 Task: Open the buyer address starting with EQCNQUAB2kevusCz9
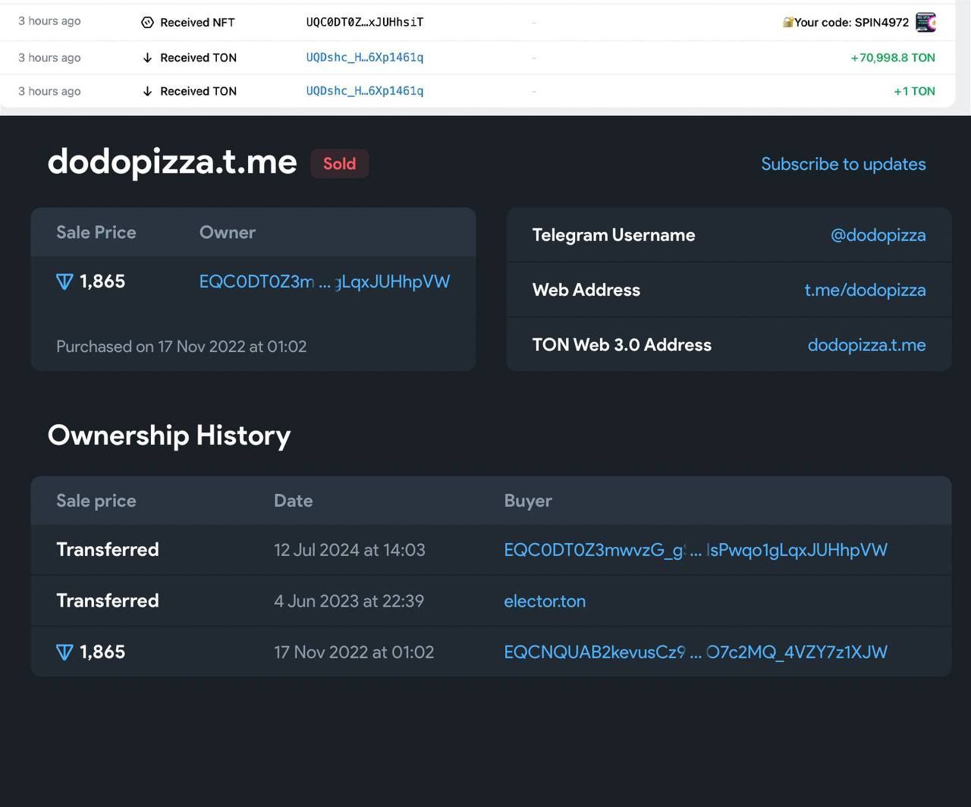coord(695,652)
